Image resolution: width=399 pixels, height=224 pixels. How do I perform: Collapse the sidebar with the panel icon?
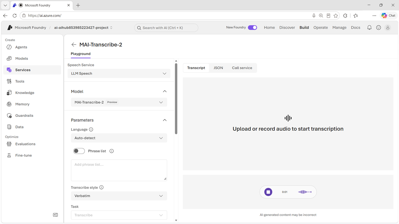coord(56,215)
